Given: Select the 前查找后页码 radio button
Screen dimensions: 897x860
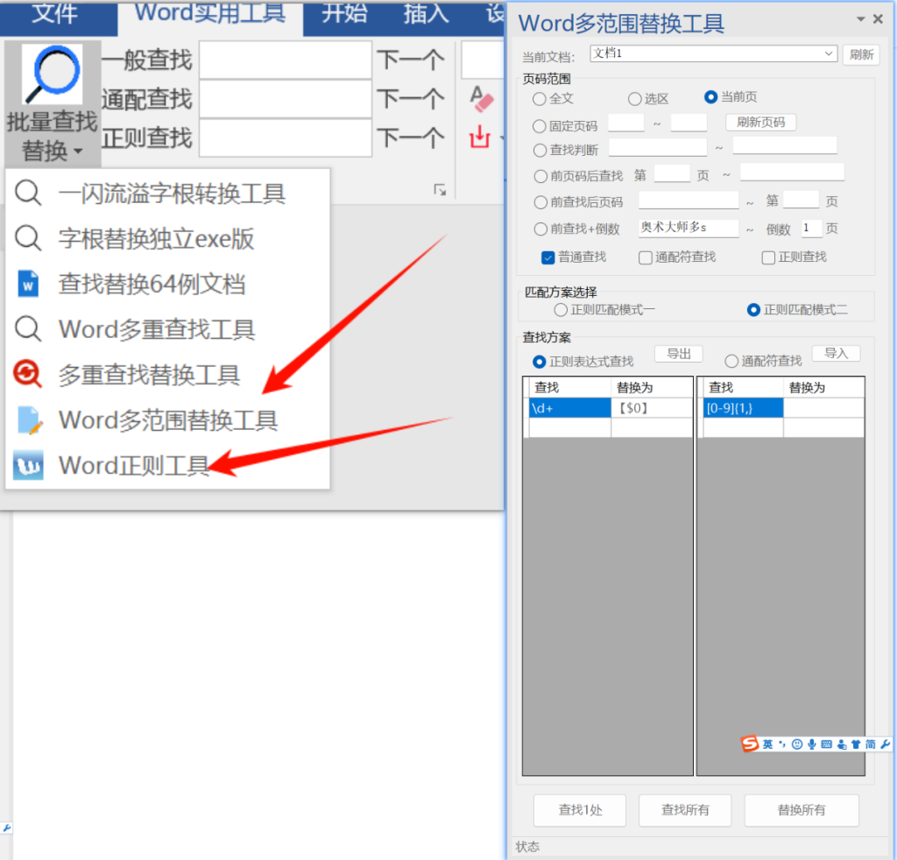Looking at the screenshot, I should click(x=540, y=202).
